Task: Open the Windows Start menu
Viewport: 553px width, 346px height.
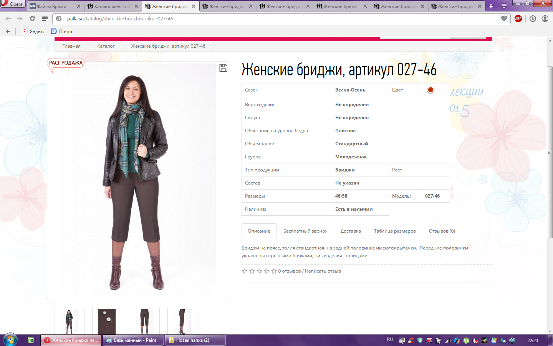Action: click(10, 340)
